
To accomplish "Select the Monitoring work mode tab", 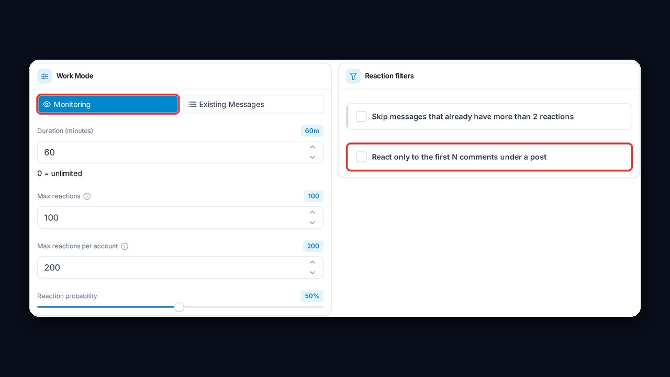I will point(108,104).
